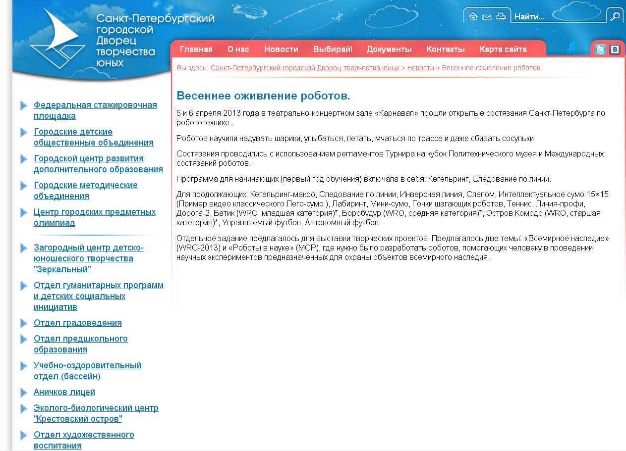Image resolution: width=626 pixels, height=451 pixels.
Task: Click paragraph starting Программа для начинающих
Action: click(363, 179)
